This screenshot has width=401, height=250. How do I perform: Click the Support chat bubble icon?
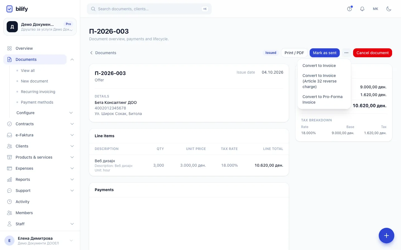(9, 191)
